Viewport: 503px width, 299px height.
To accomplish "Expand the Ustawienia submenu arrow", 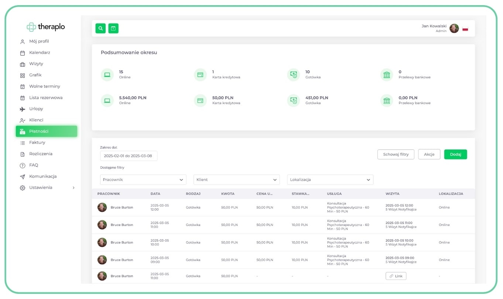I will 73,188.
